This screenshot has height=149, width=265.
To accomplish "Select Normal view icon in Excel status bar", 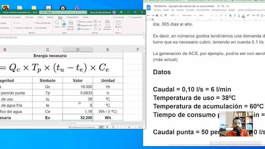I will click(101, 127).
